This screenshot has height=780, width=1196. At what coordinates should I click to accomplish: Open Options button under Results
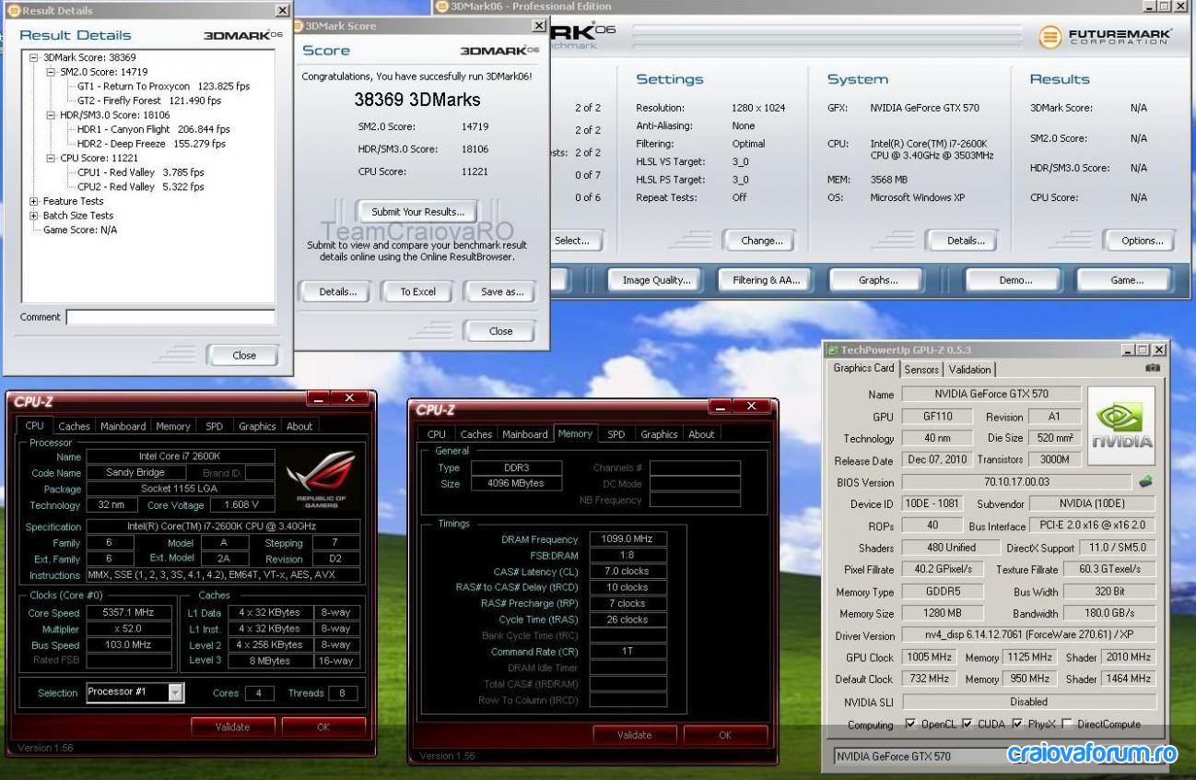click(x=1142, y=241)
